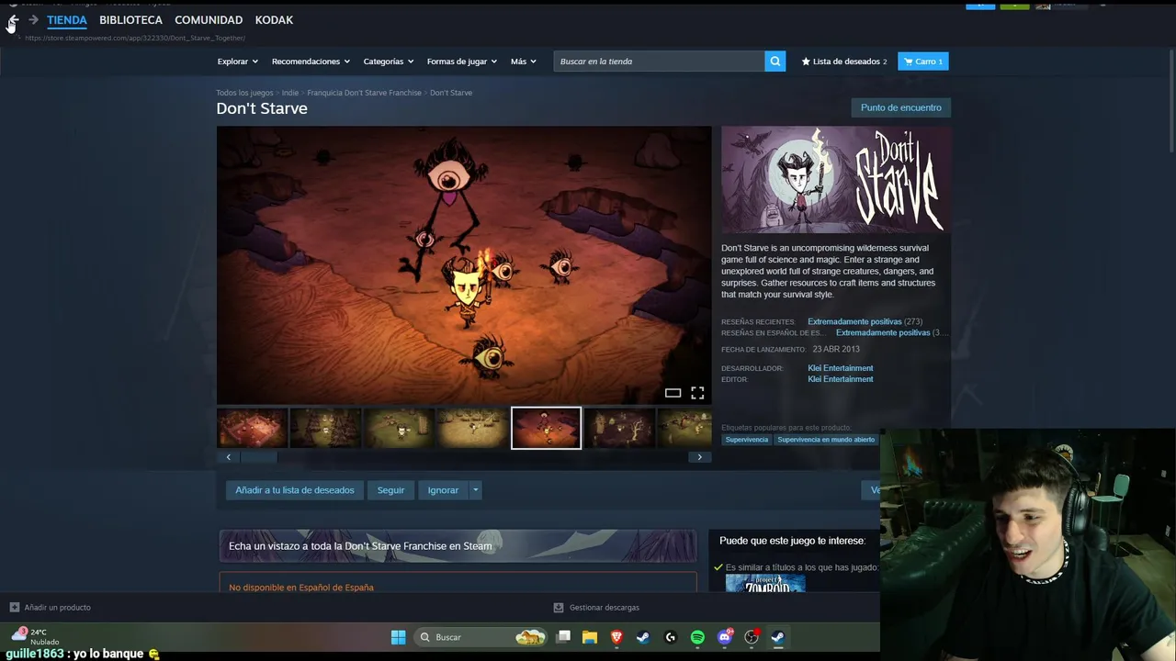
Task: Select the first screenshot thumbnail
Action: coord(252,428)
